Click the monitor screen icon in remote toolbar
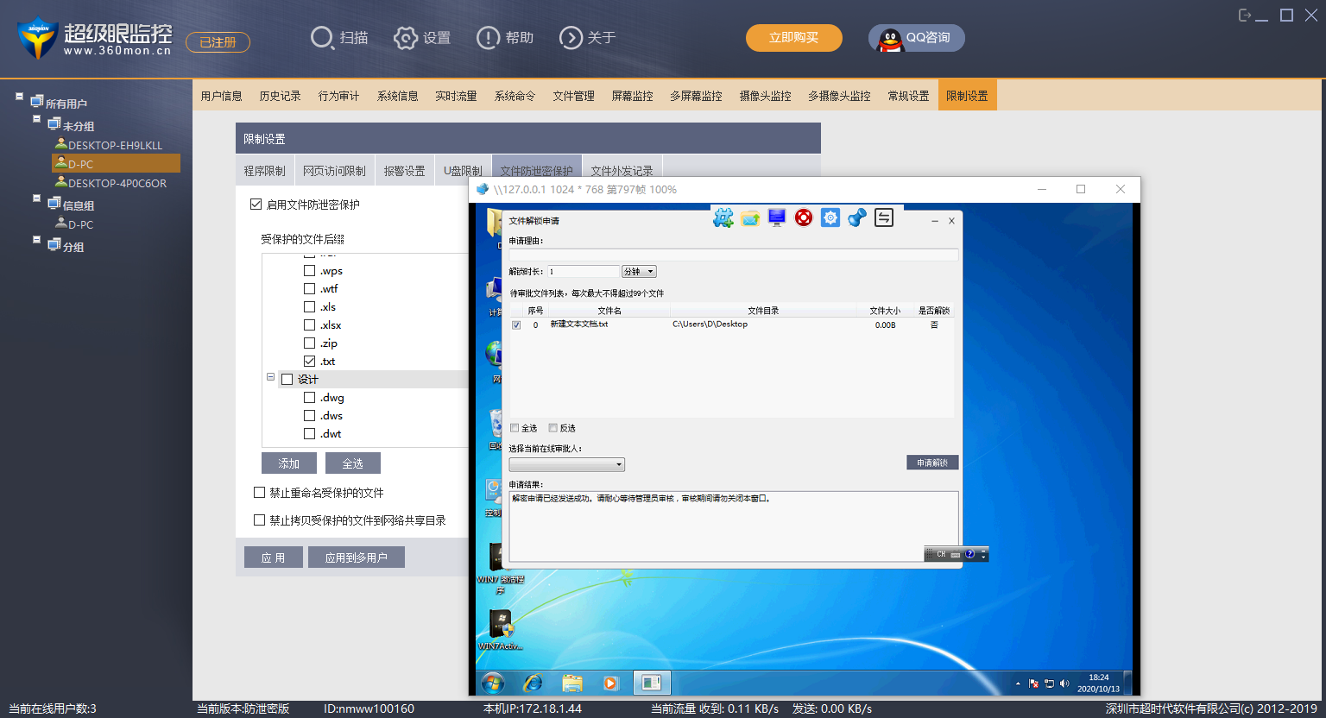The width and height of the screenshot is (1326, 718). click(777, 217)
